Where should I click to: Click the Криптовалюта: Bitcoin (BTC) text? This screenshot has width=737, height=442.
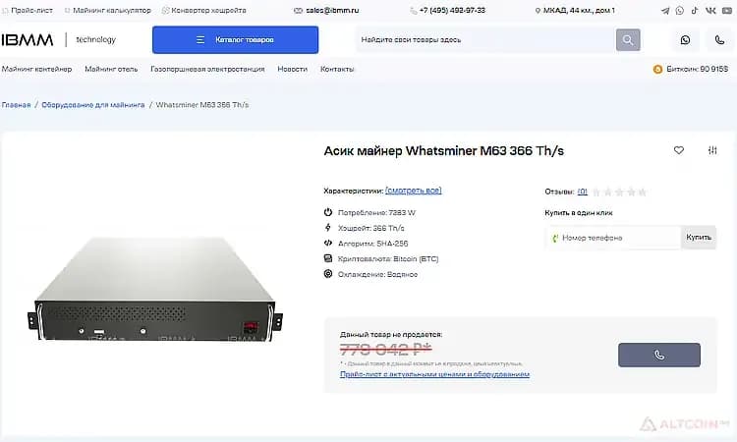point(388,258)
